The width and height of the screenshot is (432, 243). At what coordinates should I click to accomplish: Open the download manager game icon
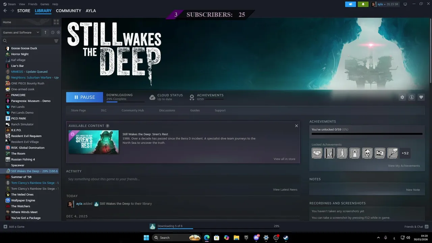point(153,226)
